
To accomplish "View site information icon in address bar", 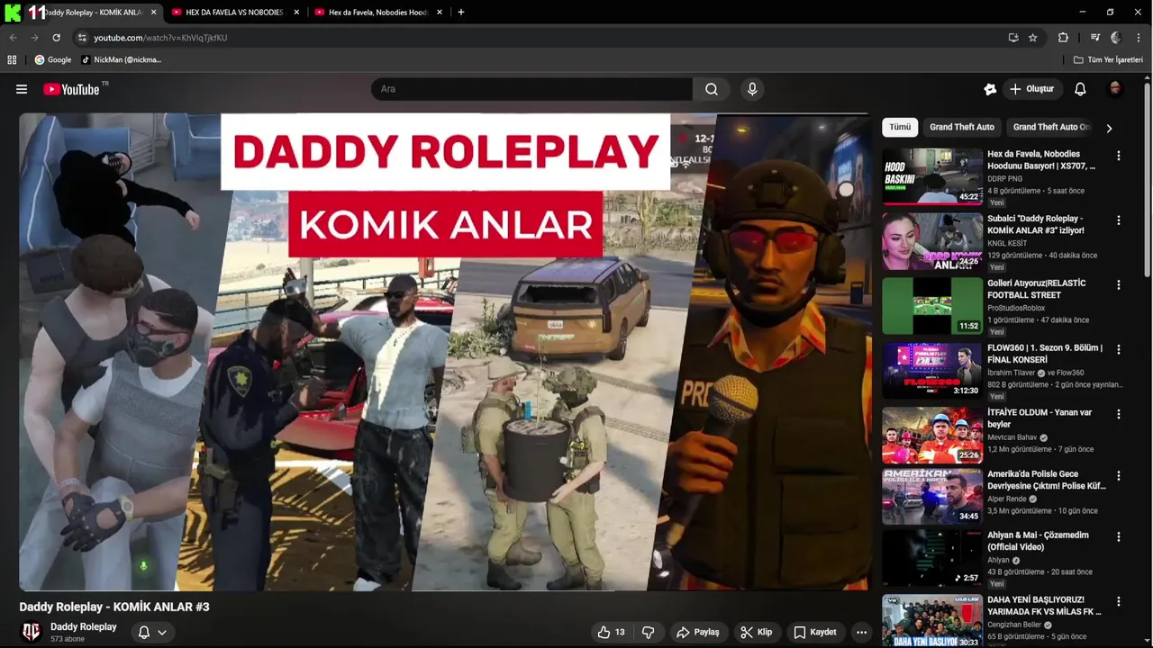I will pos(82,38).
